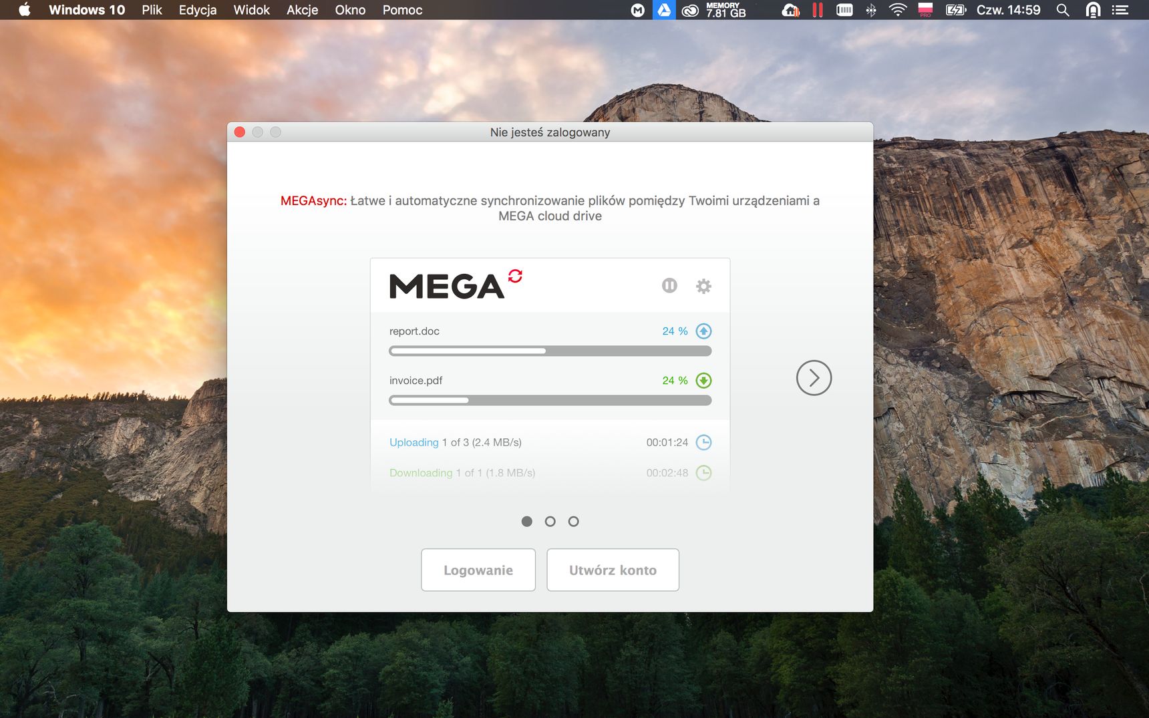Viewport: 1149px width, 718px height.
Task: Click the upload time 00:01:24
Action: coord(667,442)
